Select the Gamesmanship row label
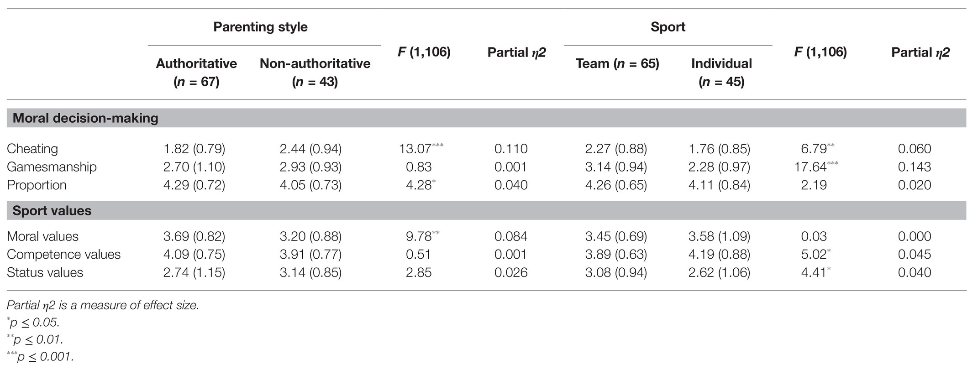 52,167
